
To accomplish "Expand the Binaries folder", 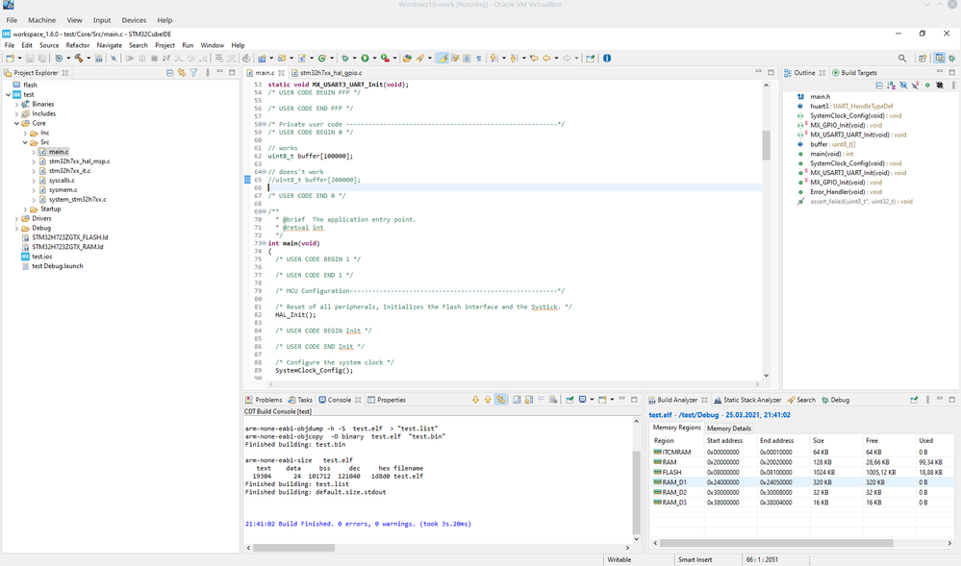I will [16, 104].
